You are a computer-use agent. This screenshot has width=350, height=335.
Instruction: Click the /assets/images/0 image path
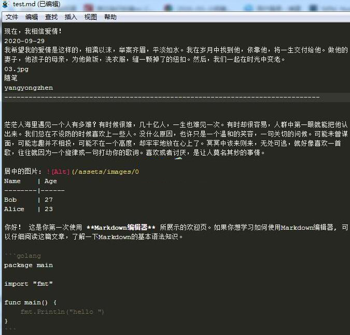[x=105, y=172]
